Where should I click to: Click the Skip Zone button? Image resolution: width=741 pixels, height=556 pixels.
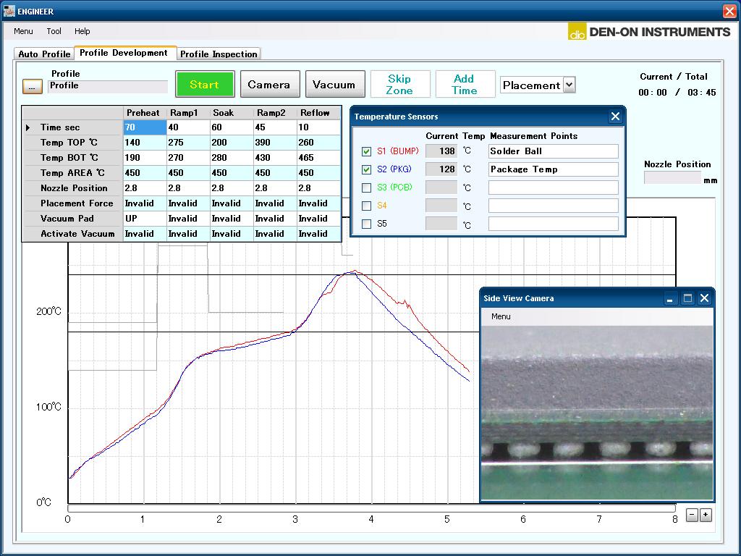pyautogui.click(x=399, y=84)
